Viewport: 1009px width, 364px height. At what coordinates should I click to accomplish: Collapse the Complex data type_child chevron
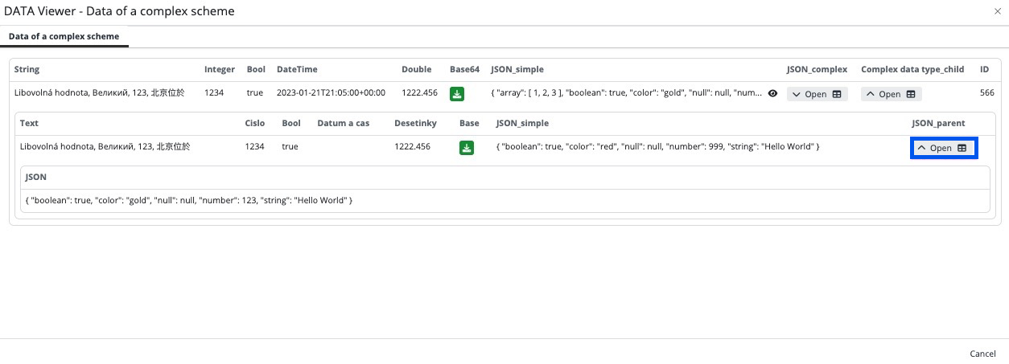click(870, 94)
